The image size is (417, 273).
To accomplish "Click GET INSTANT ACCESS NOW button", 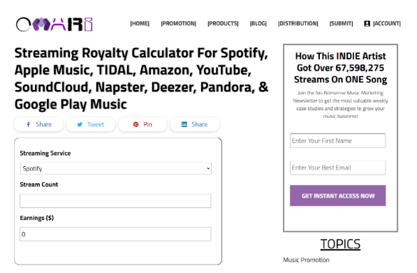I will (x=338, y=195).
